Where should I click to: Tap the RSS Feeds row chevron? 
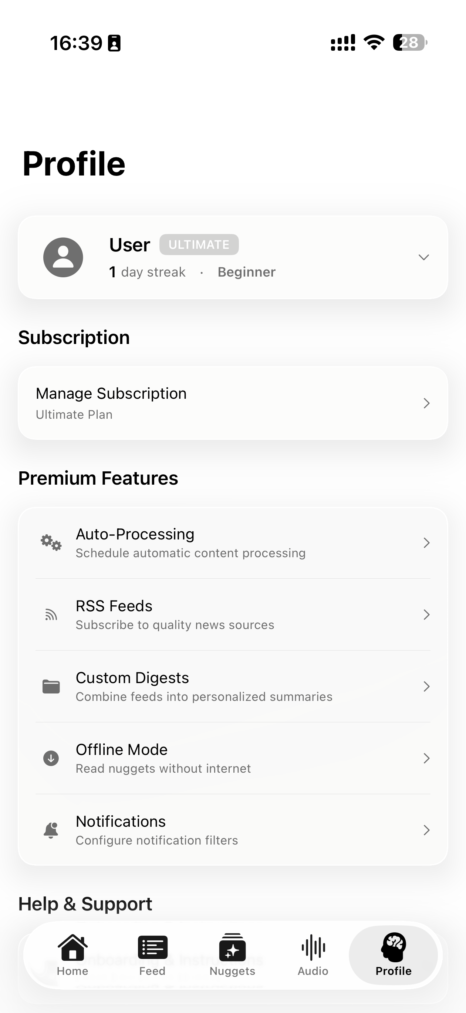(x=426, y=615)
